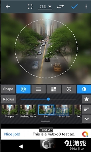Image resolution: width=91 pixels, height=152 pixels.
Task: Click the Shape label button
Action: [x=8, y=89]
